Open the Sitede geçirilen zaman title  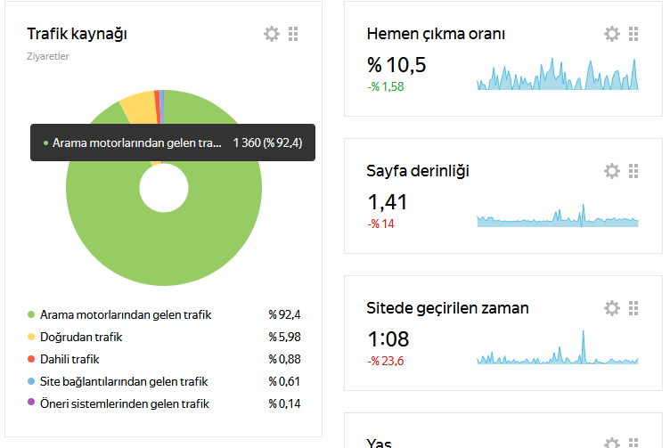[x=448, y=308]
